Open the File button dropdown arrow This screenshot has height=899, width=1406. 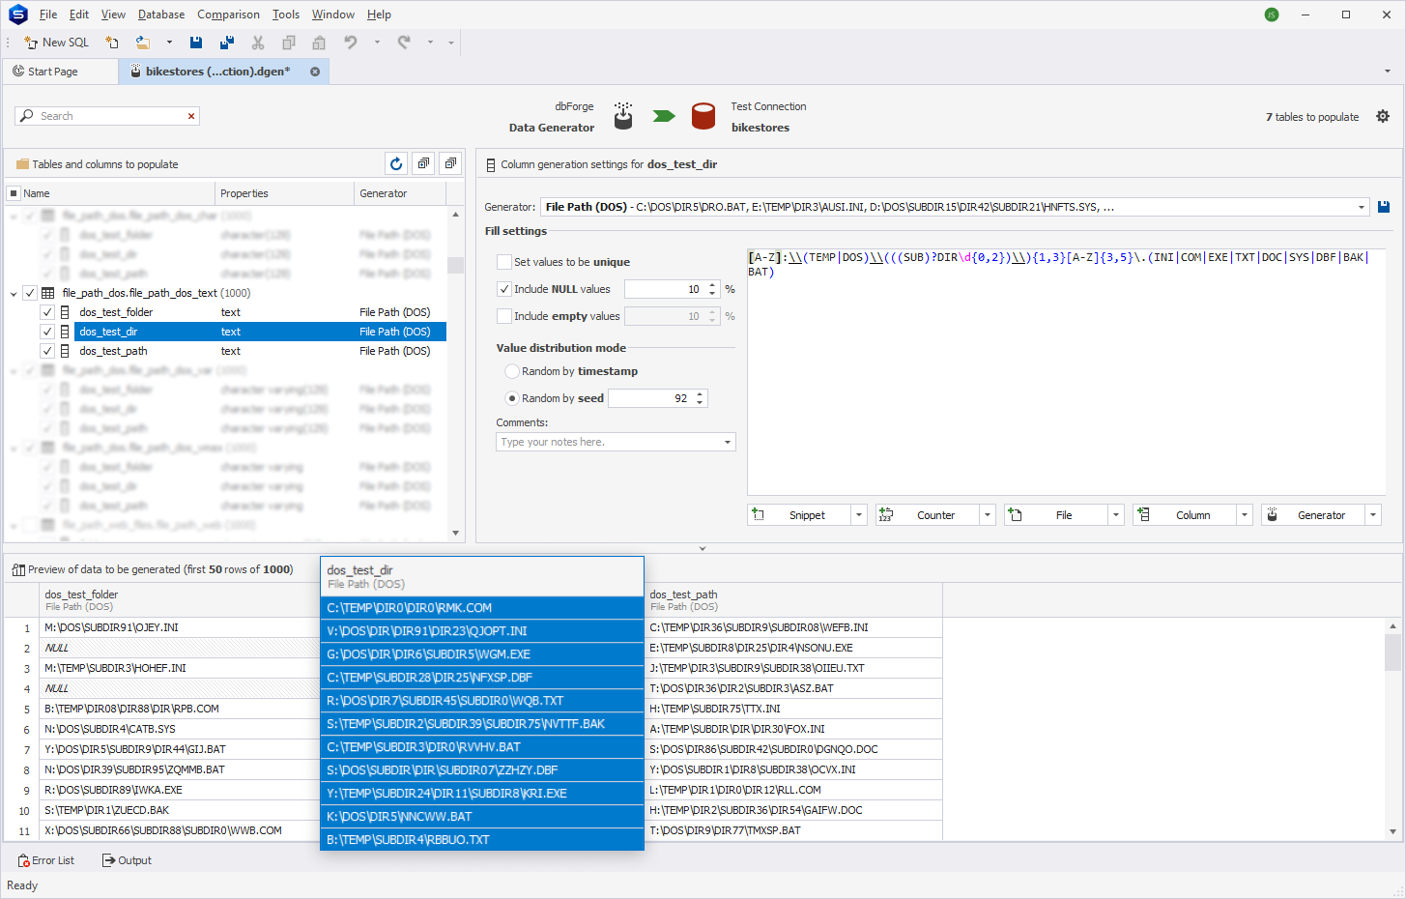pos(1116,515)
